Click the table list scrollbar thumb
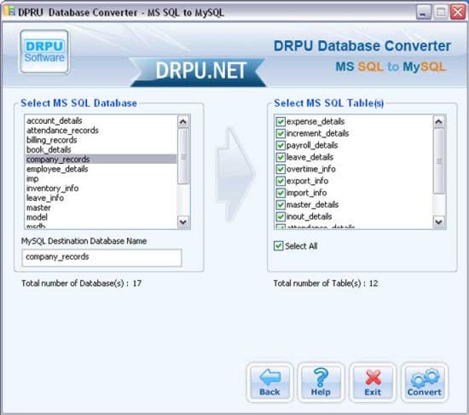 point(439,161)
